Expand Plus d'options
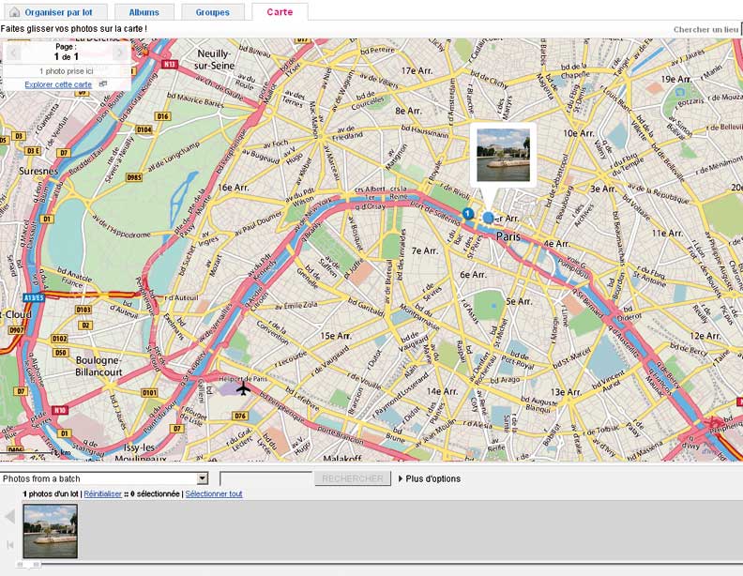The height and width of the screenshot is (576, 743). point(430,478)
